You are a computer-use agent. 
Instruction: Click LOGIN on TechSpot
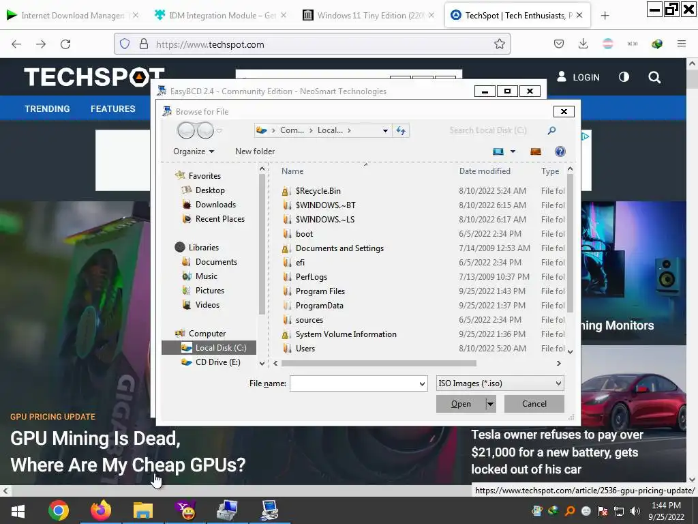pyautogui.click(x=578, y=77)
